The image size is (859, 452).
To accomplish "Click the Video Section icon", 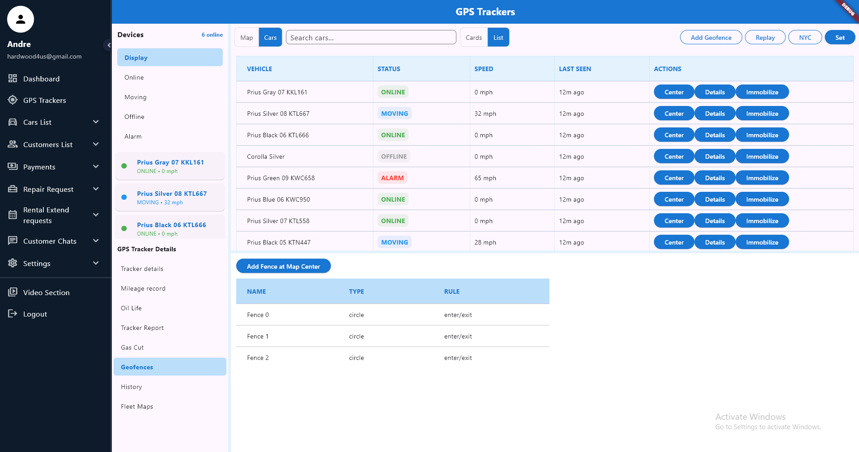I will 13,292.
